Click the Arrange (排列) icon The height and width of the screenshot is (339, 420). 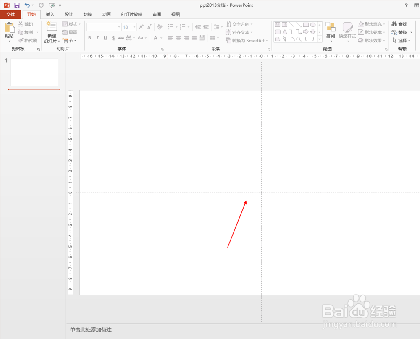[331, 27]
